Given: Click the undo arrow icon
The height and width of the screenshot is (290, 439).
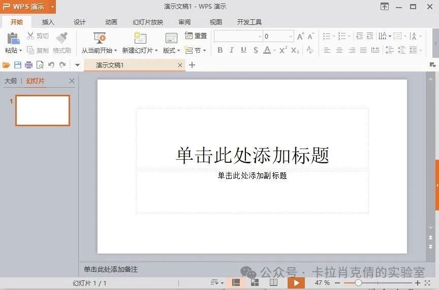Looking at the screenshot, I should pos(51,65).
